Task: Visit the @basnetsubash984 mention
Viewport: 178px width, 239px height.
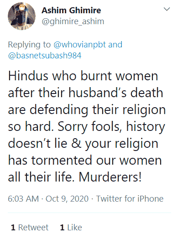Action: pos(45,55)
